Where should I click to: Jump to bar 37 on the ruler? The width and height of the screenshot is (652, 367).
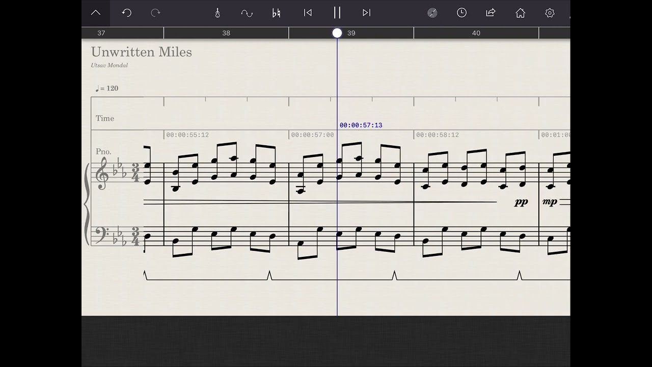point(101,33)
